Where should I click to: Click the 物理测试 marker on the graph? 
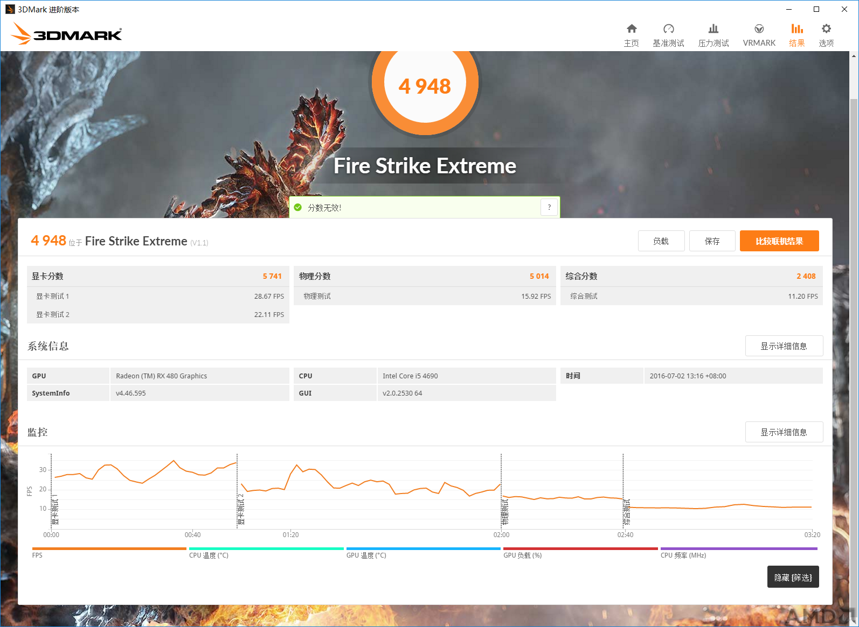(x=505, y=512)
